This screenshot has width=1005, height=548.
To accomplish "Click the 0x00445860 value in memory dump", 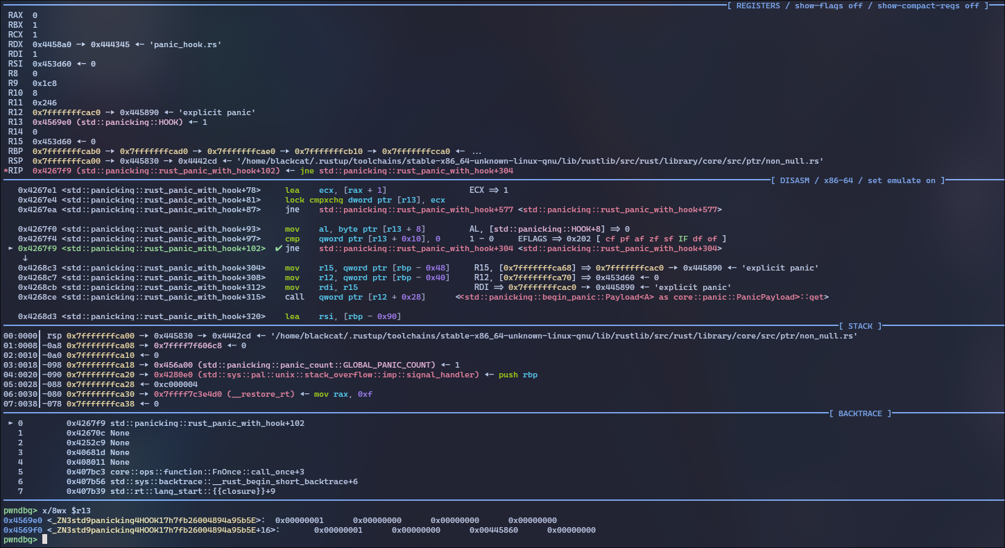I will 493,530.
